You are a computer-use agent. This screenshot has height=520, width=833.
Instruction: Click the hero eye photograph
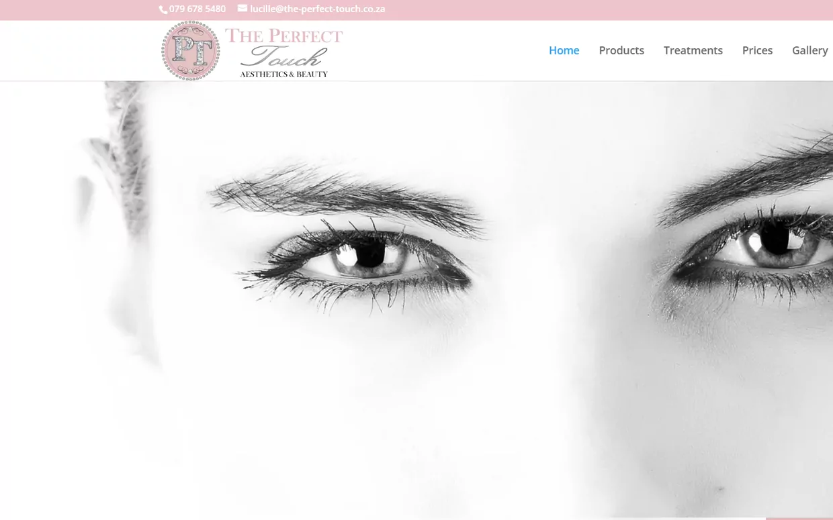[416, 301]
